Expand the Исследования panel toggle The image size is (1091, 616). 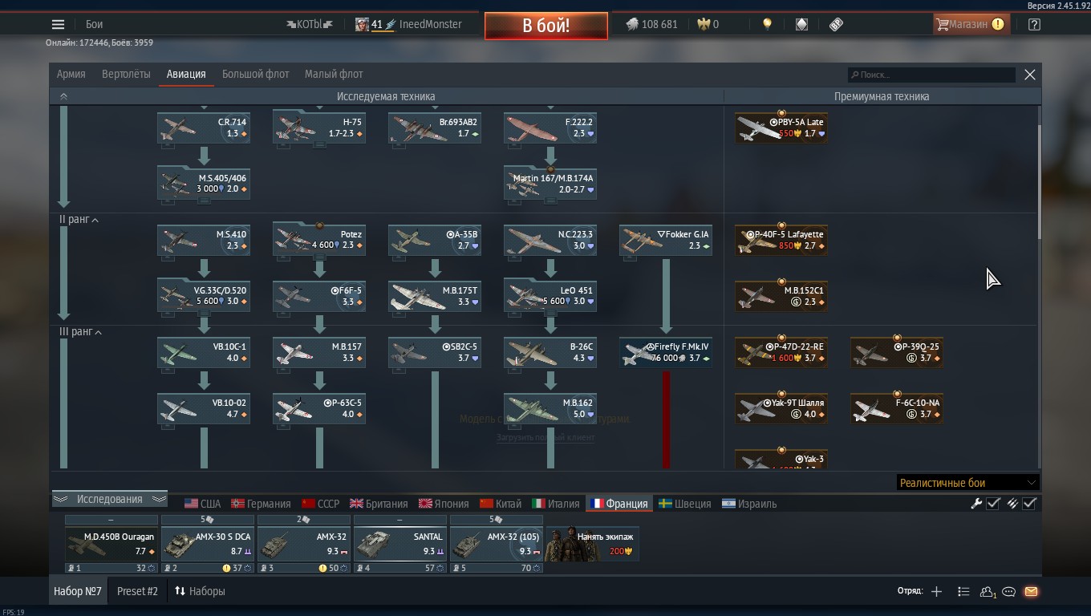(x=109, y=499)
